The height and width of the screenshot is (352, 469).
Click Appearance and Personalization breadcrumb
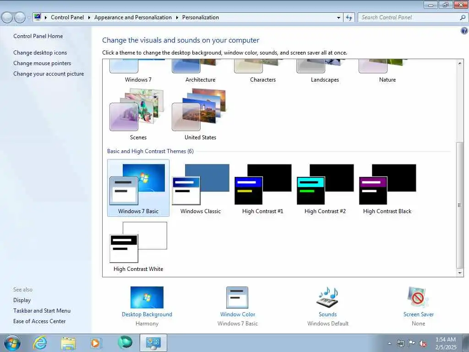coord(133,17)
